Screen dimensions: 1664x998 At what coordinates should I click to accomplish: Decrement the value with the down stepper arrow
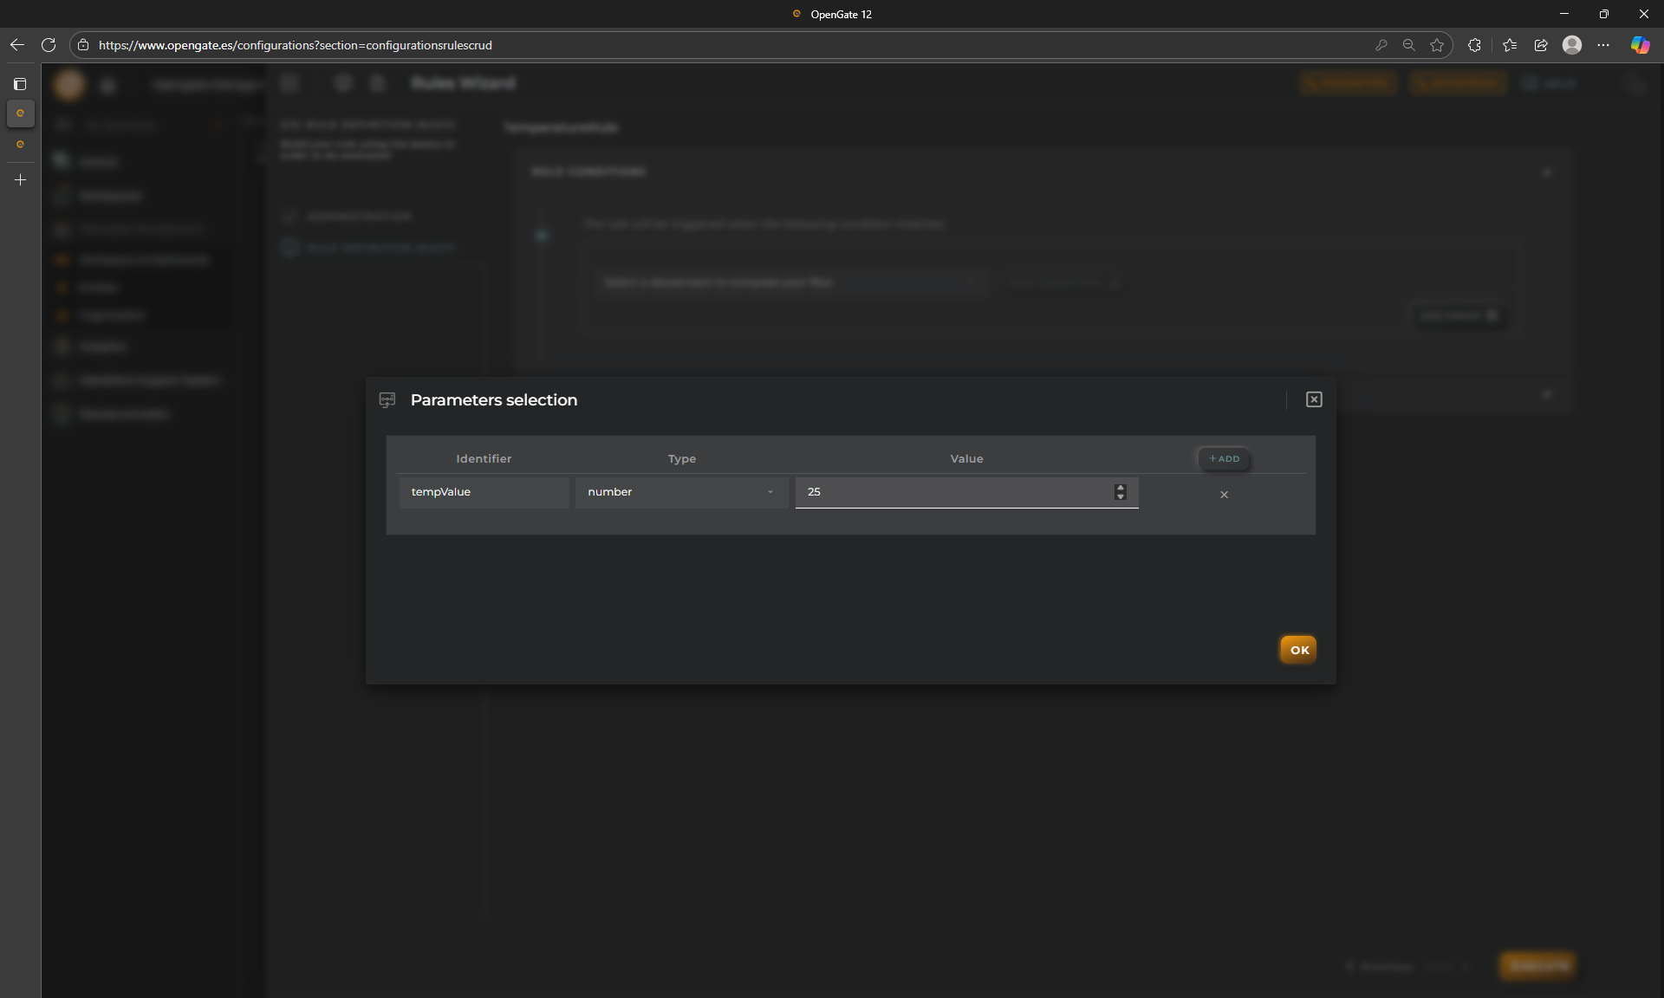click(x=1121, y=497)
